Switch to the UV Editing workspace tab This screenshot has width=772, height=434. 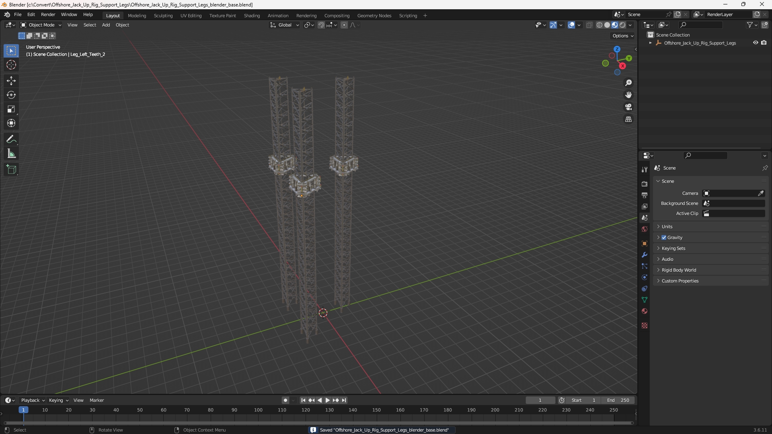[191, 16]
